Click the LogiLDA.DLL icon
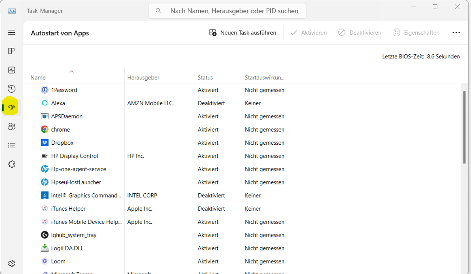Viewport: 471px width, 274px height. [45, 248]
